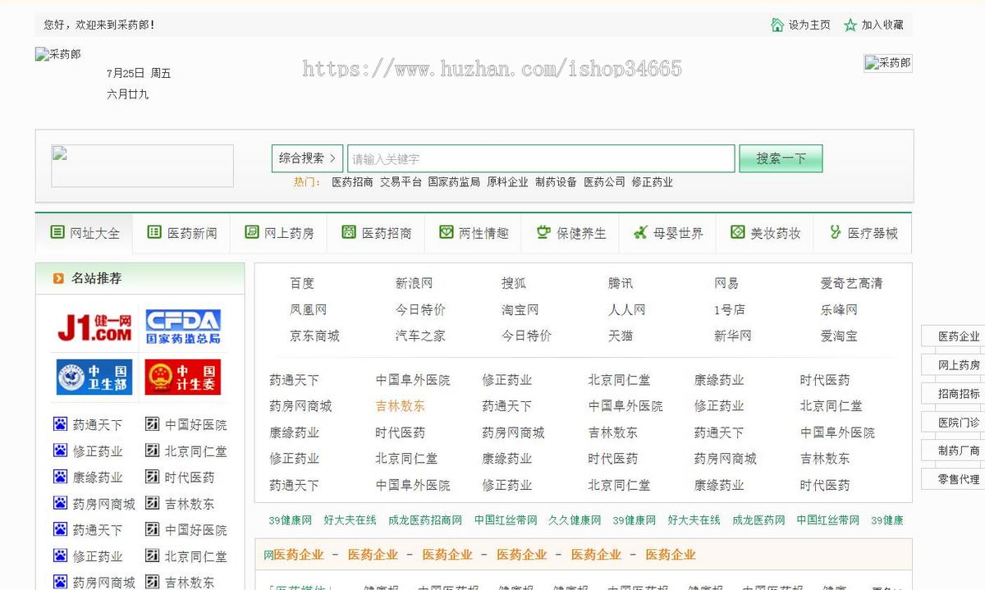Open the CFDA 国家药监总局 logo

183,326
